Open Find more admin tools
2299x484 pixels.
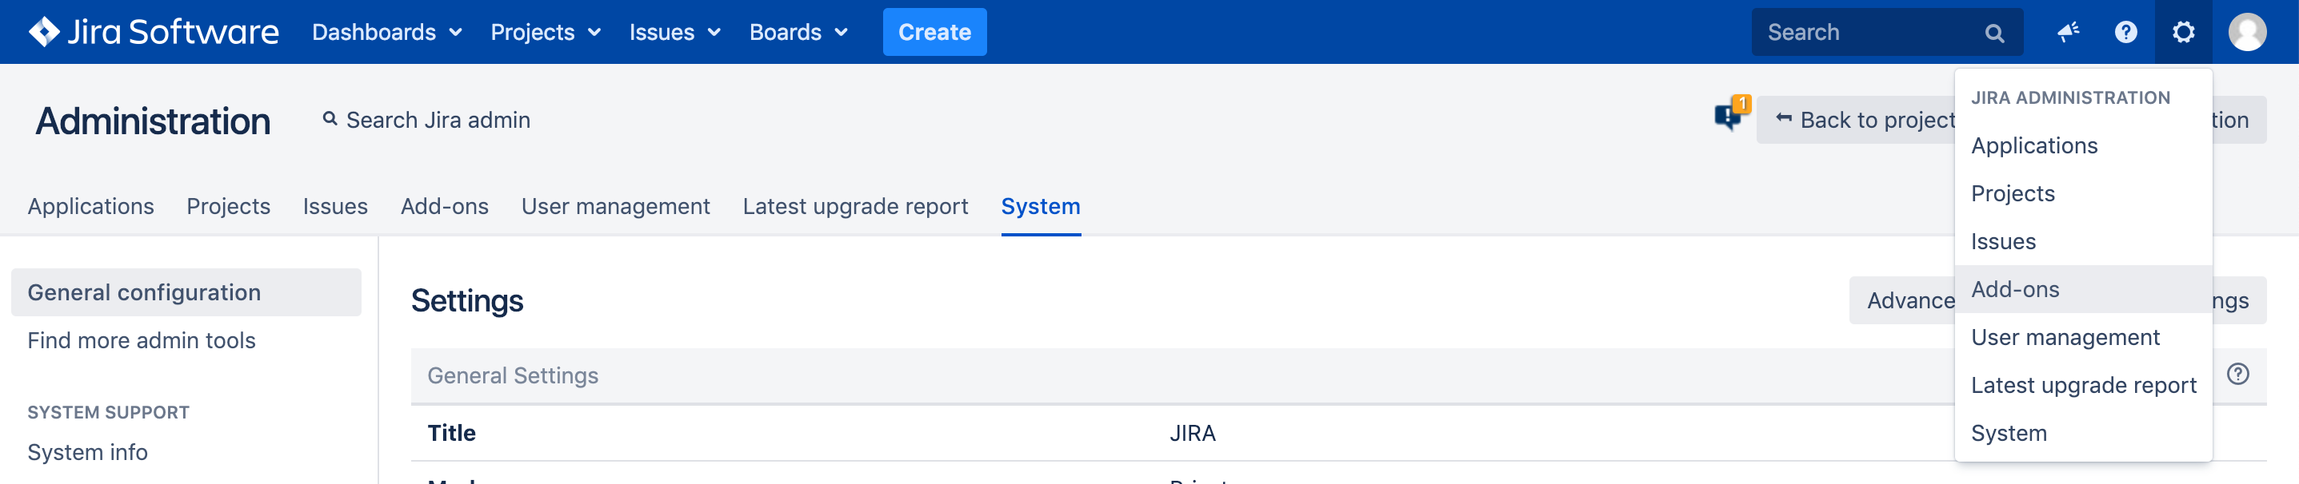point(141,340)
